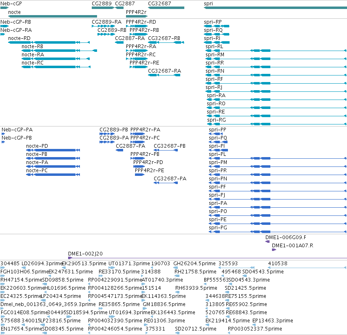Click the purple arrow glyph under DME1-006G09.F
This screenshot has width=347, height=335.
[x=267, y=242]
